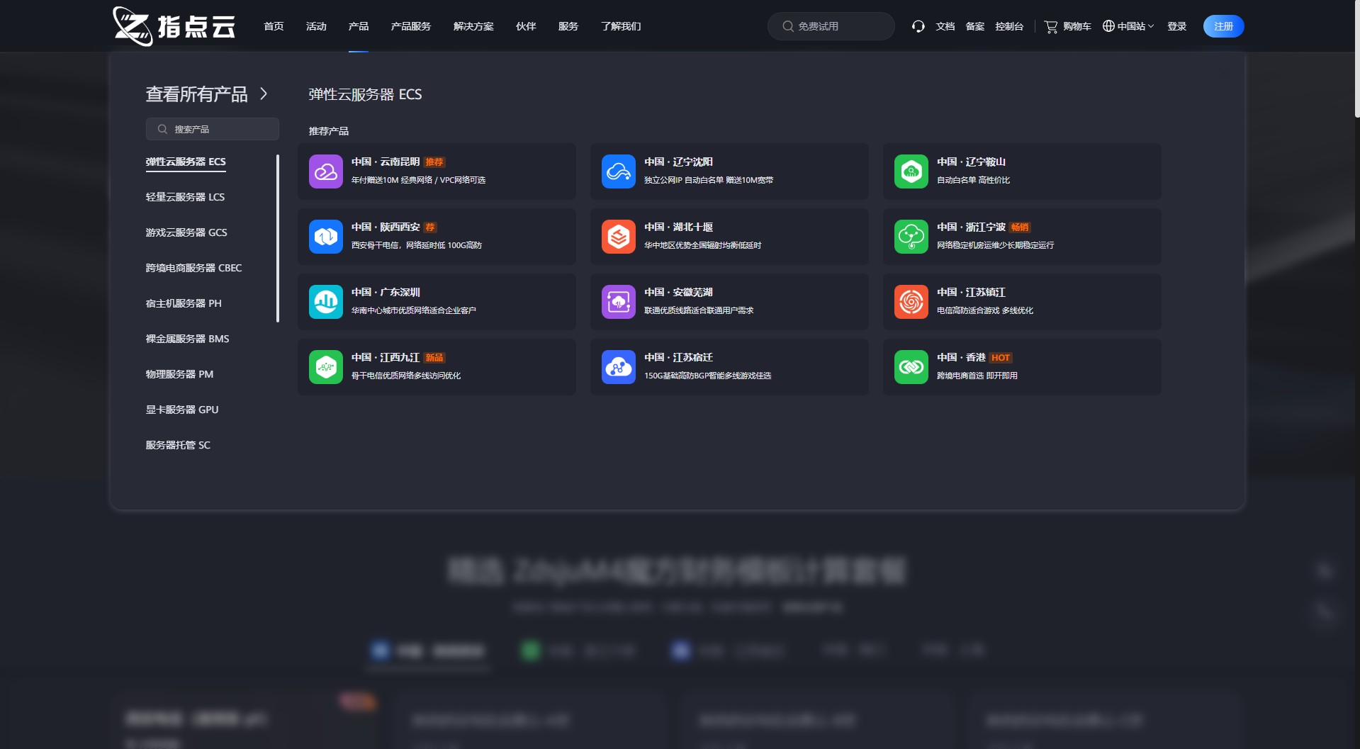Screen dimensions: 1360x749
Task: Select 游戏云服务器 GCS in sidebar
Action: point(186,232)
